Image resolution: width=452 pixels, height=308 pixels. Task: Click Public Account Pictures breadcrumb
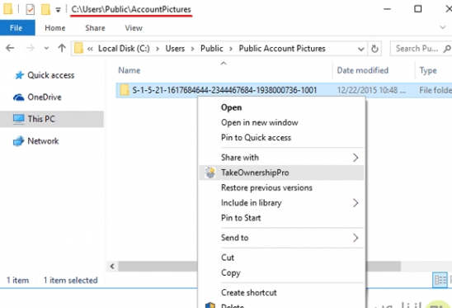pos(282,49)
